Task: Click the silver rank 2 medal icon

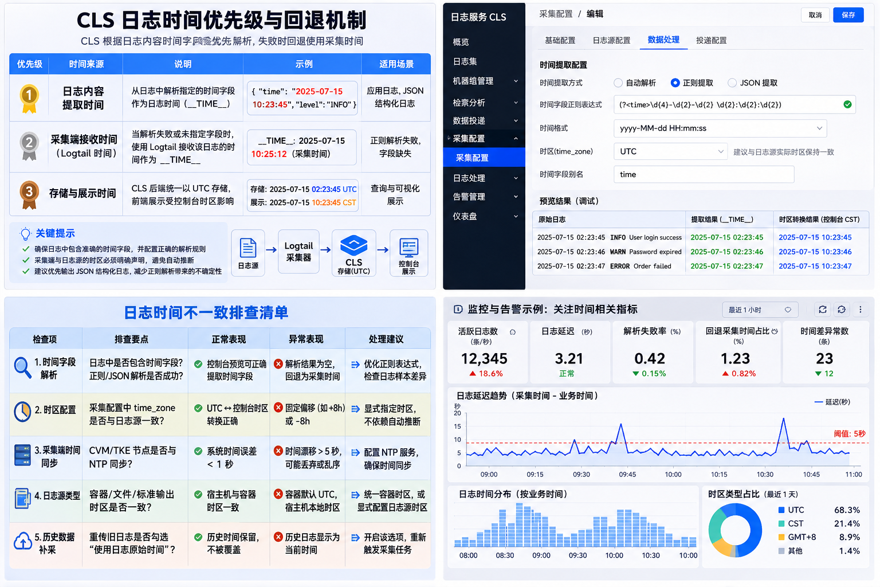Action: [x=29, y=146]
